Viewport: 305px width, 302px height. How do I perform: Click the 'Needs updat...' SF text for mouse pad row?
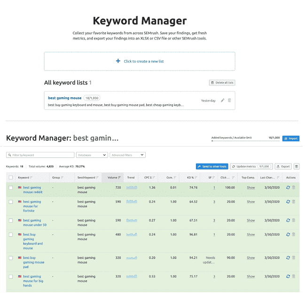(209, 260)
